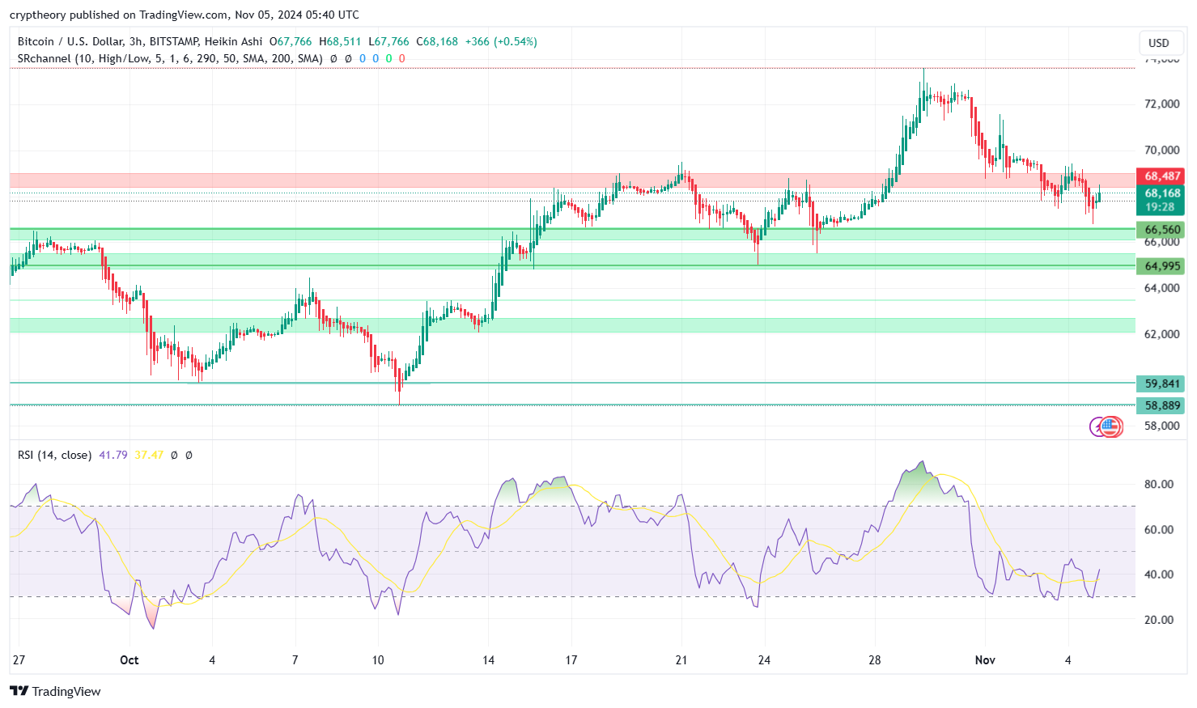
Task: Click the purple lightning event icon
Action: coord(1097,426)
